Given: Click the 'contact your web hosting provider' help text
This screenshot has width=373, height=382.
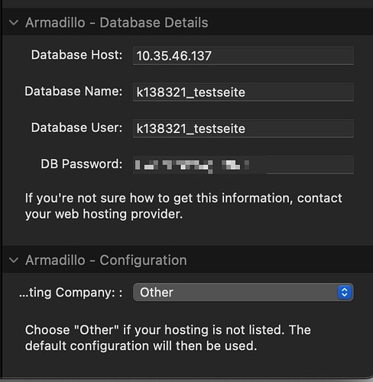Looking at the screenshot, I should point(183,206).
